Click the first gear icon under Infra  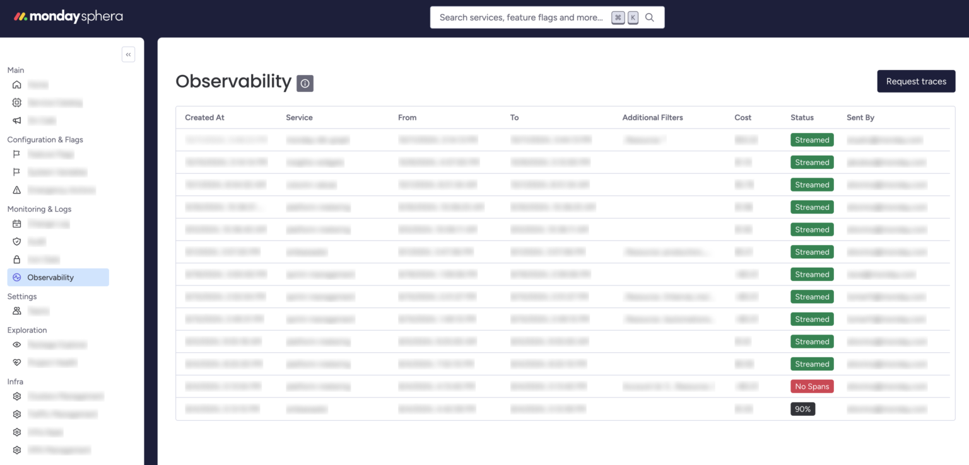[x=16, y=396]
